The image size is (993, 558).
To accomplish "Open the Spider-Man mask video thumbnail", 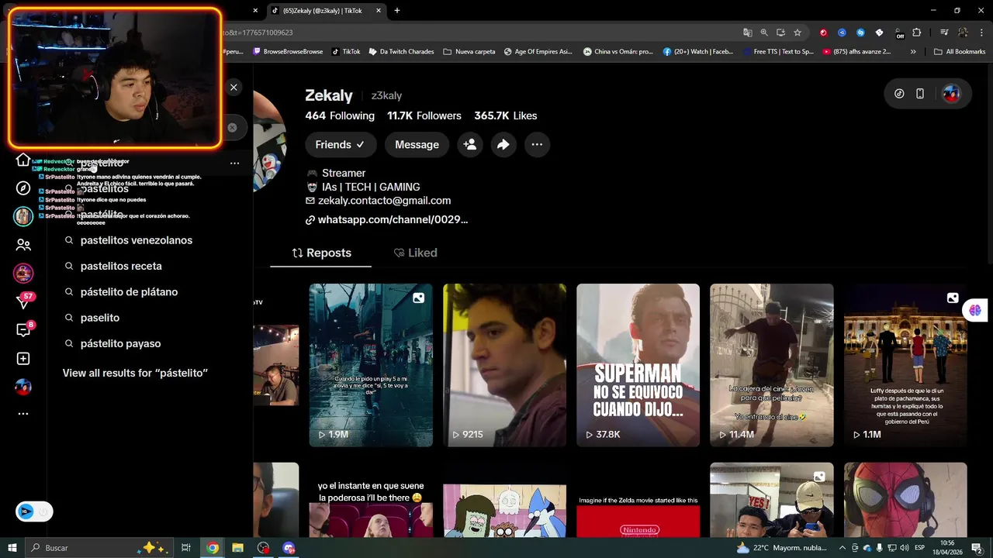I will point(905,500).
